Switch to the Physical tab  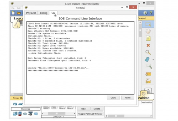pos(31,13)
